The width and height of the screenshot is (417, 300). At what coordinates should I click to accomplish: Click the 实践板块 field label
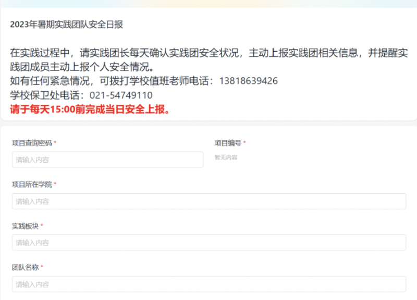point(25,226)
